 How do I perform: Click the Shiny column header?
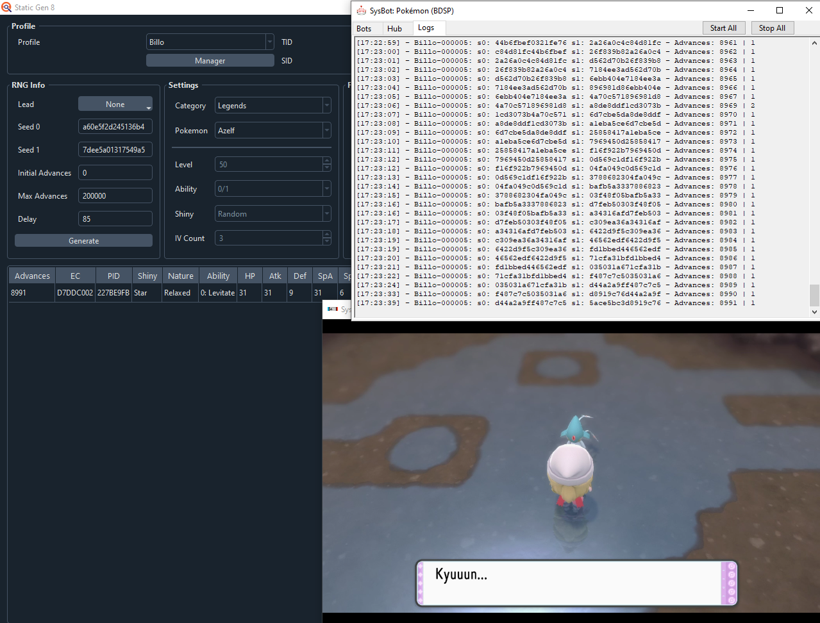[x=147, y=276]
